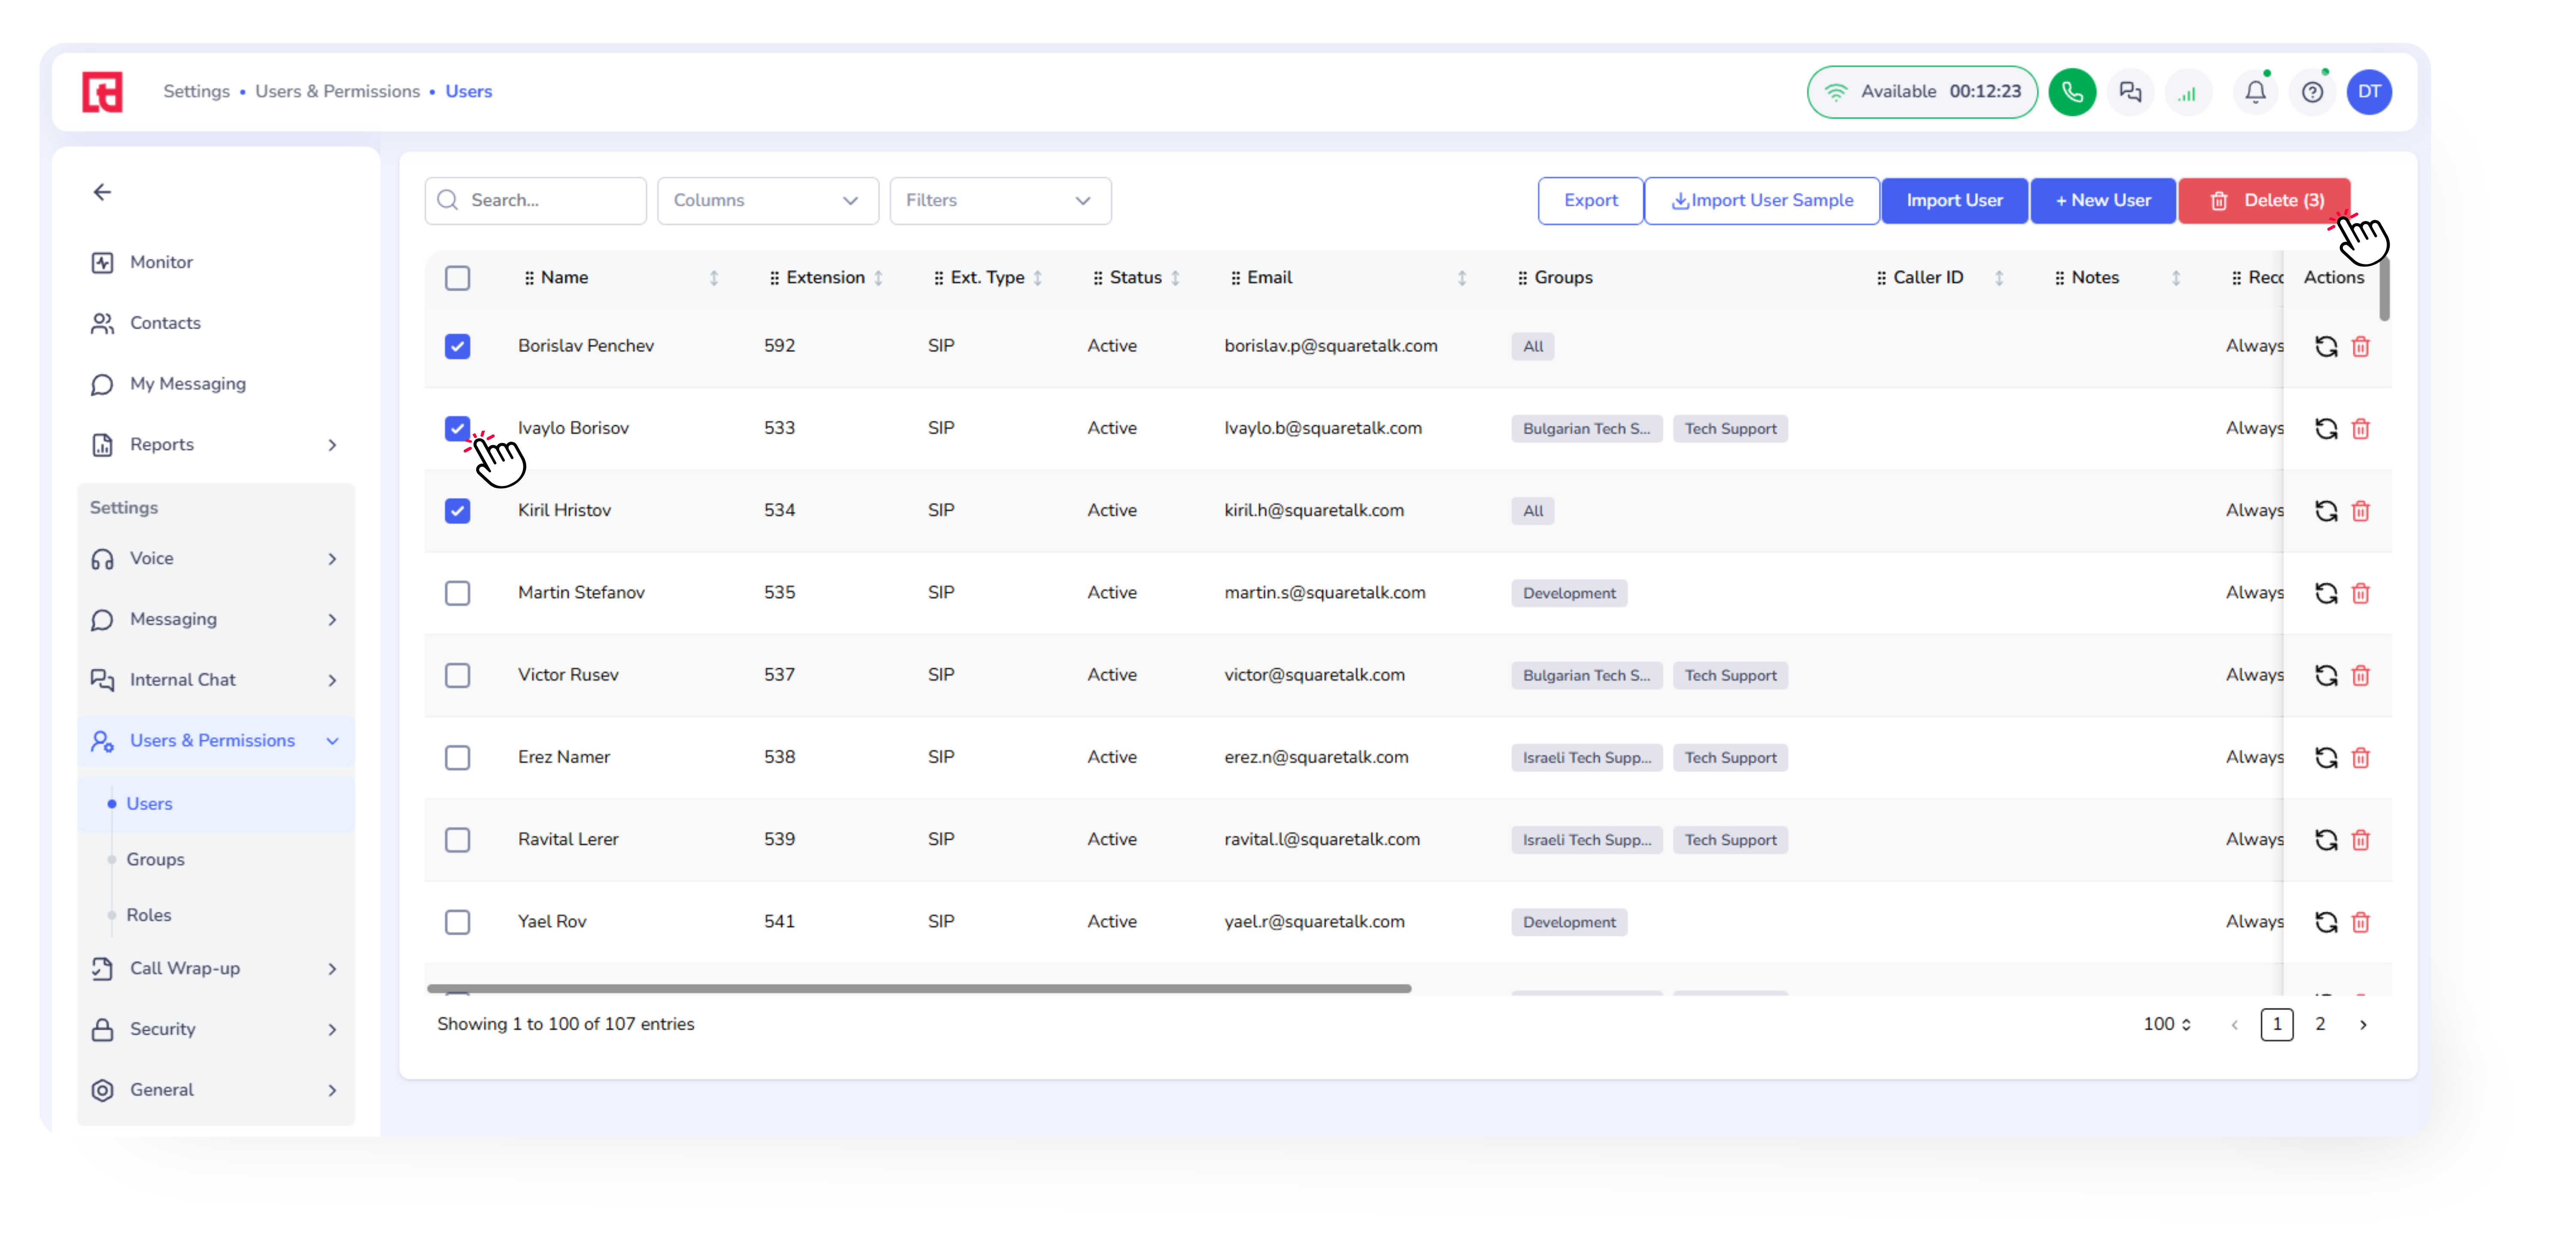Open the help question mark icon
Image resolution: width=2576 pixels, height=1253 pixels.
tap(2311, 92)
